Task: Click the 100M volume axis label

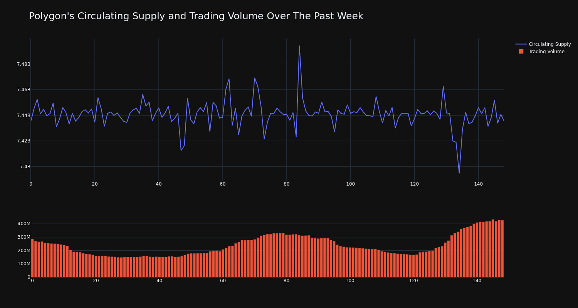Action: click(24, 264)
